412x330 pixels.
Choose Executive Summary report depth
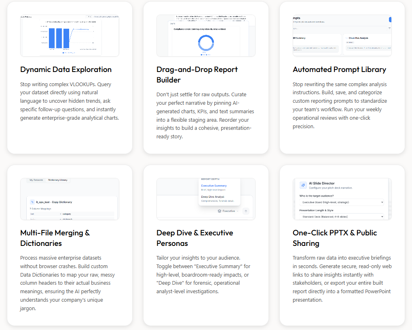click(214, 186)
